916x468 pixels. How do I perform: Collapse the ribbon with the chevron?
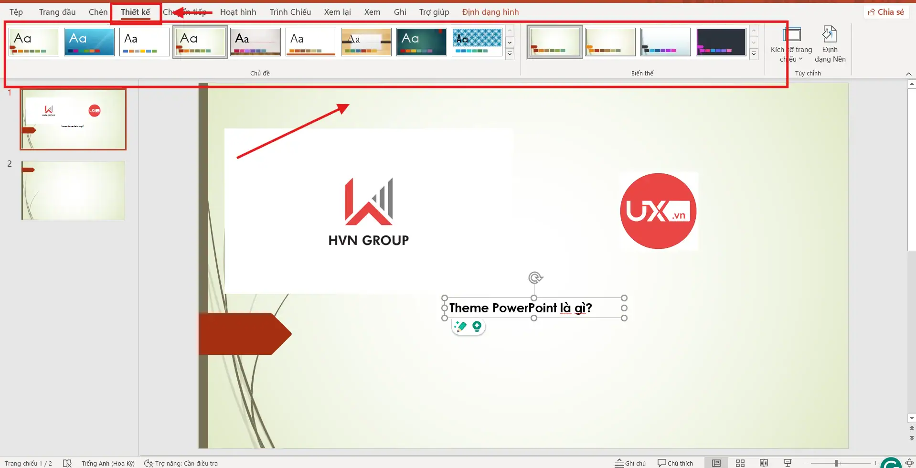pos(908,74)
